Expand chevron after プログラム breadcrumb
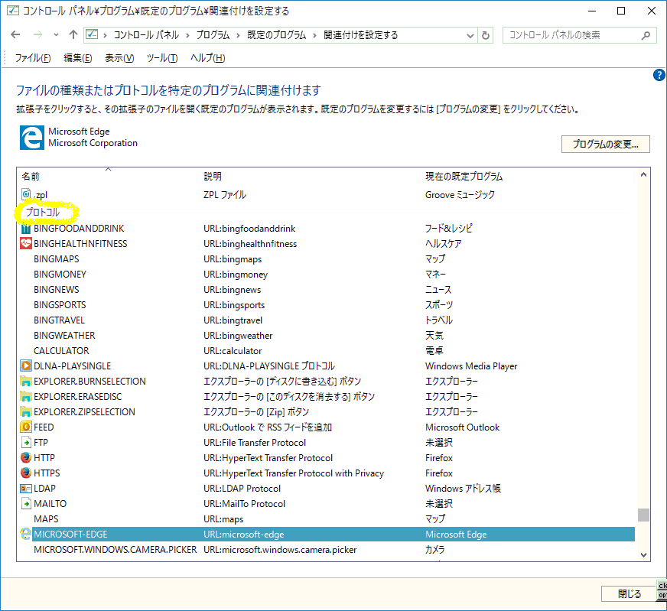 click(x=238, y=35)
